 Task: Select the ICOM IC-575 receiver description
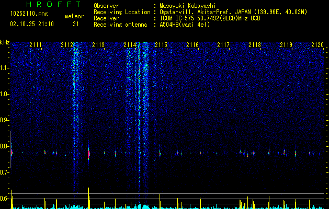[x=210, y=18]
